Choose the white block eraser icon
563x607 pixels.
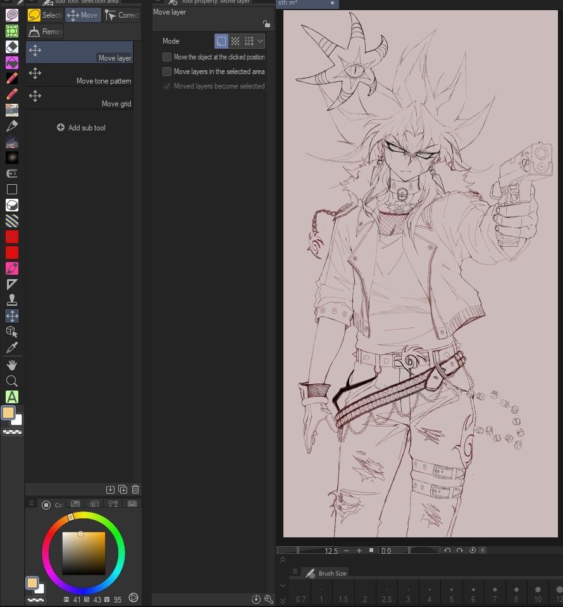pyautogui.click(x=12, y=205)
